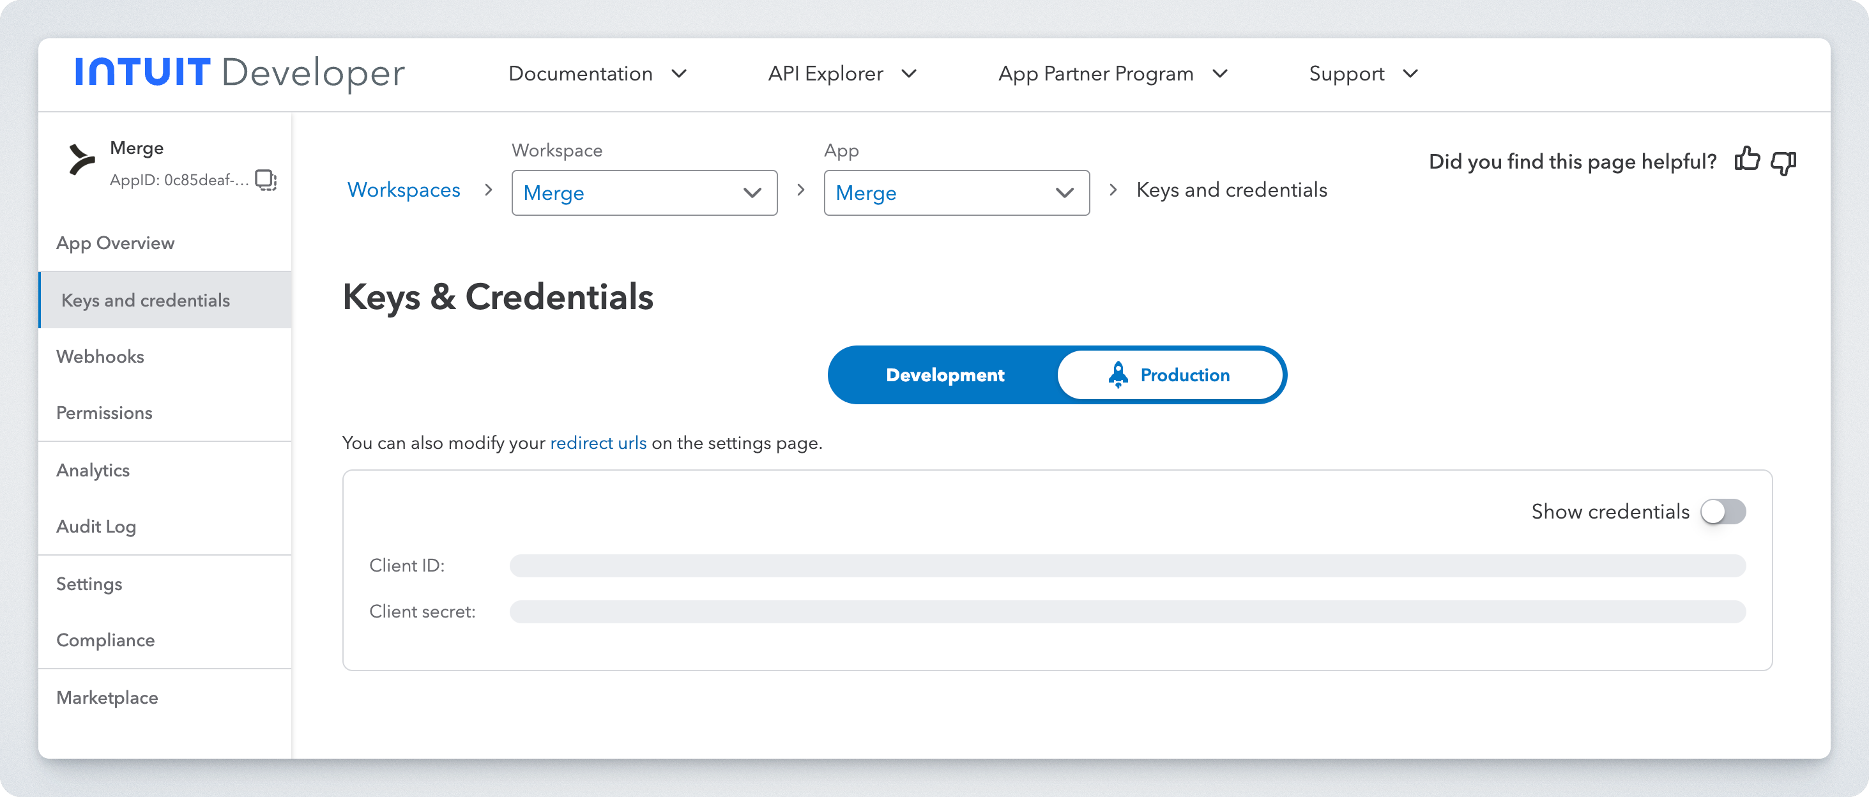
Task: Open the Support menu
Action: pos(1362,74)
